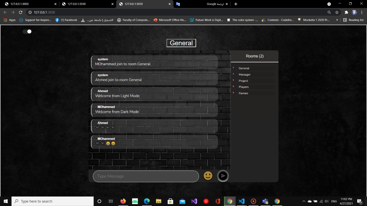Open the Reading list
The width and height of the screenshot is (367, 206).
tap(353, 20)
